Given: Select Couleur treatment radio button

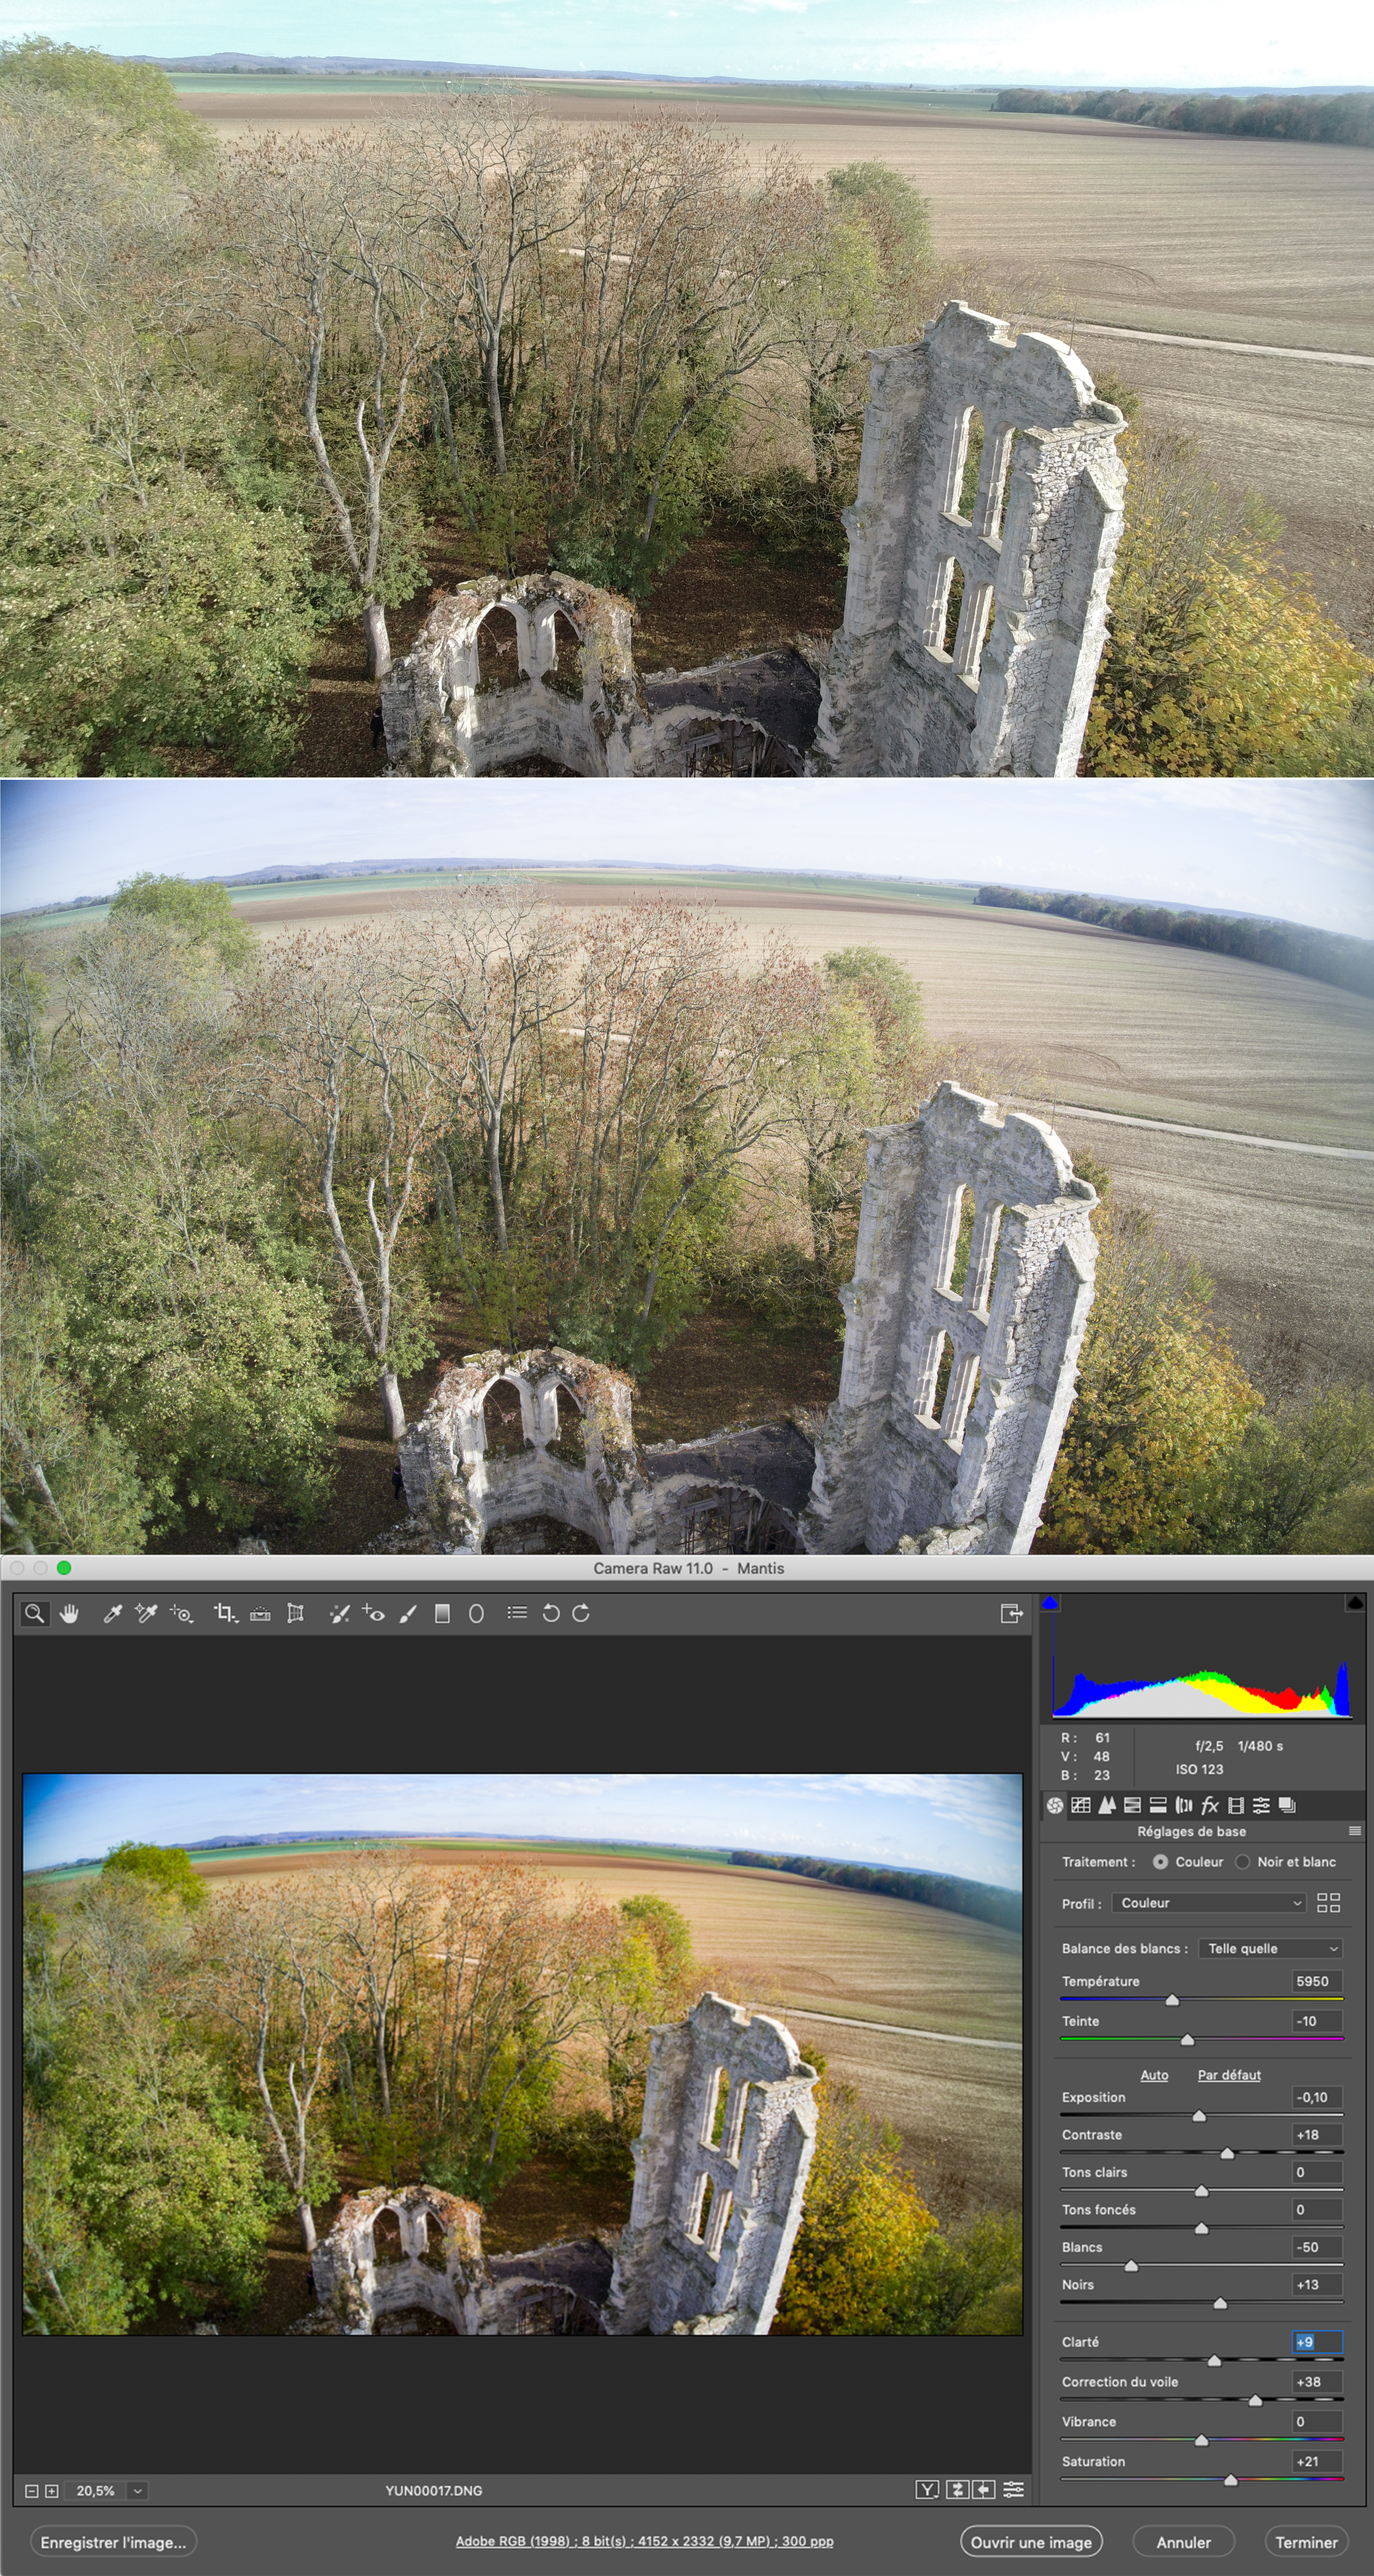Looking at the screenshot, I should [1160, 1862].
